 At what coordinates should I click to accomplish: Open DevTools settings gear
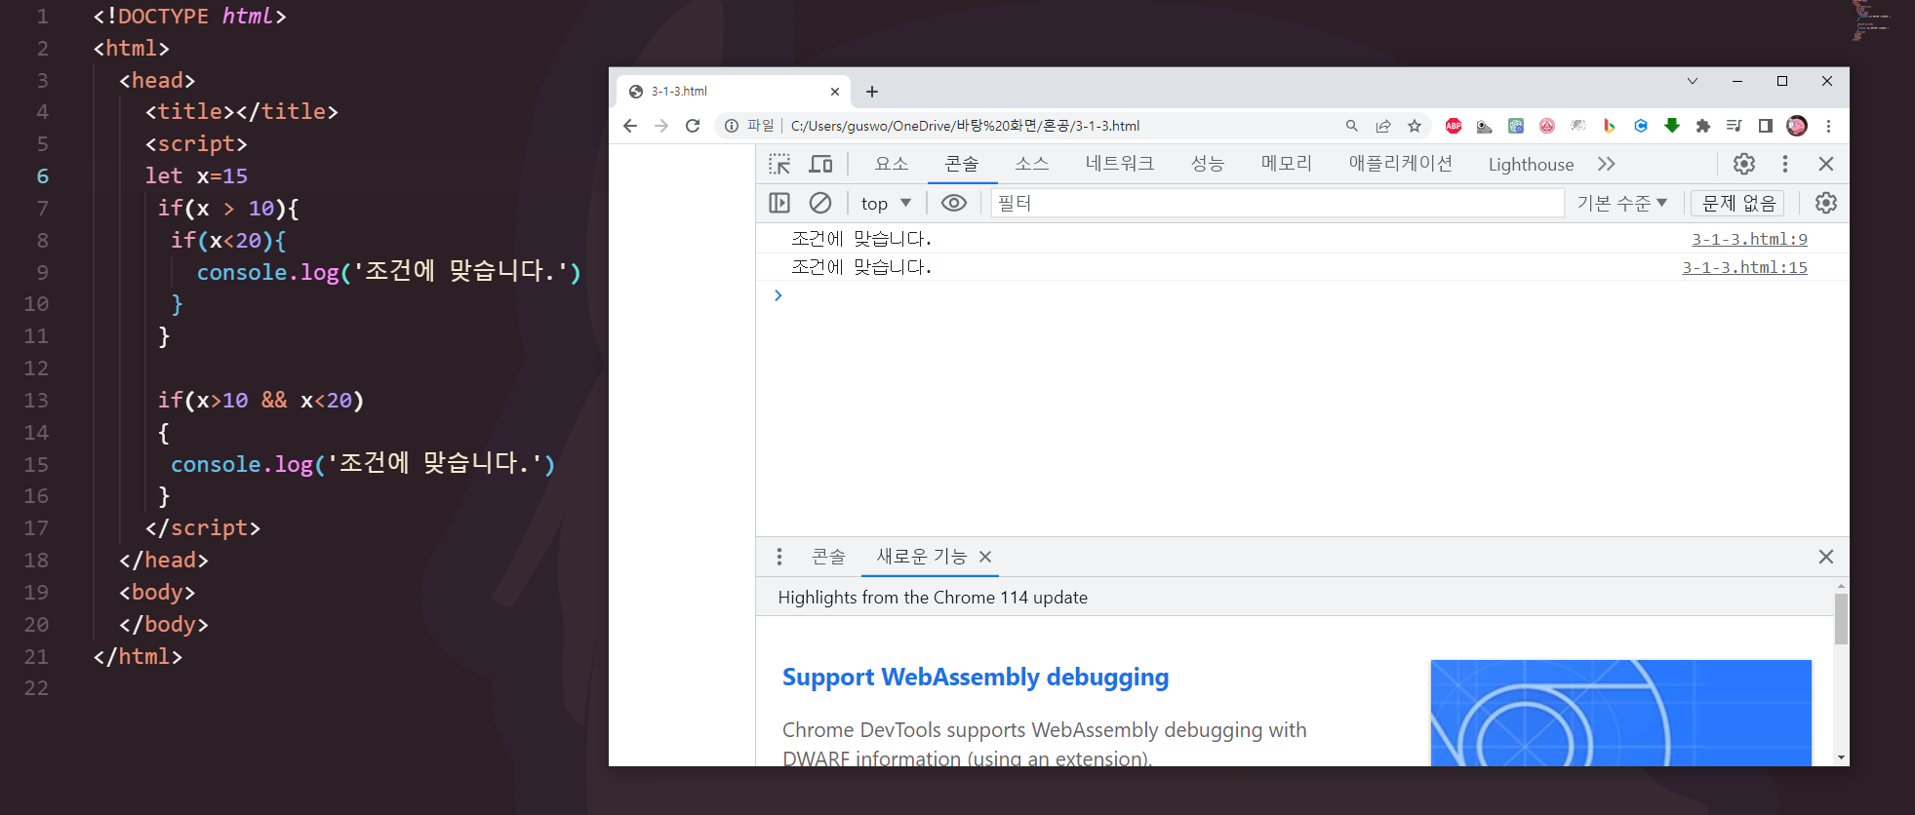coord(1744,164)
